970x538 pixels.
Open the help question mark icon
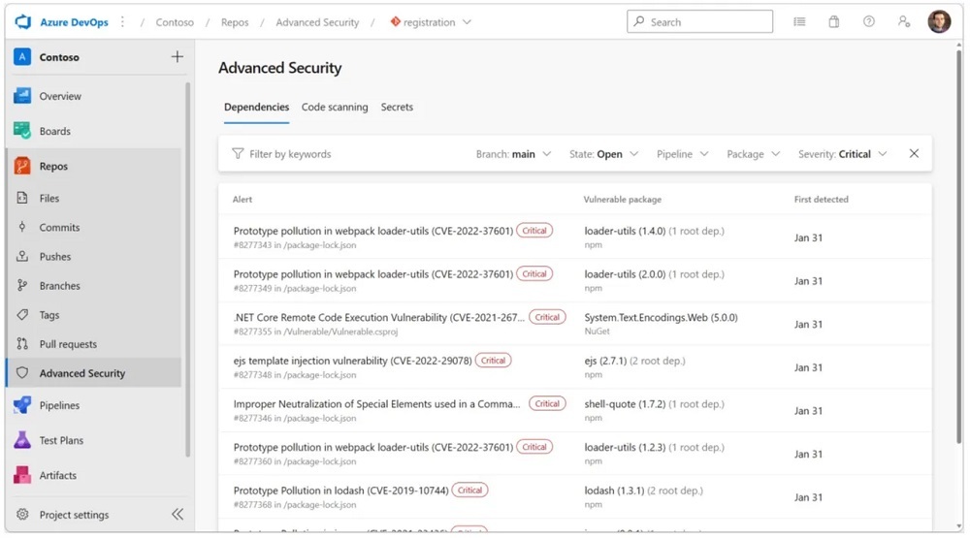[x=869, y=21]
